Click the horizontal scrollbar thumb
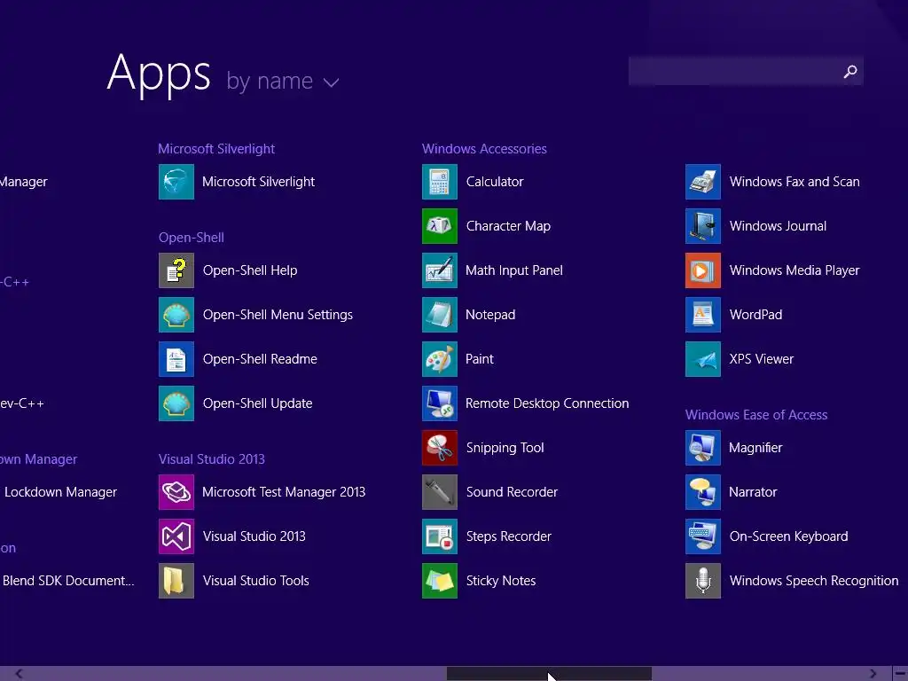The height and width of the screenshot is (681, 908). (549, 674)
